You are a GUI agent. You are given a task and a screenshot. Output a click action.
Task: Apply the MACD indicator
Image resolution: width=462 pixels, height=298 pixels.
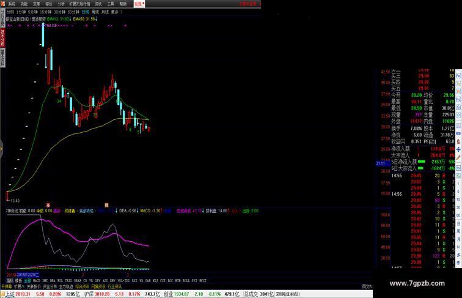[37, 281]
